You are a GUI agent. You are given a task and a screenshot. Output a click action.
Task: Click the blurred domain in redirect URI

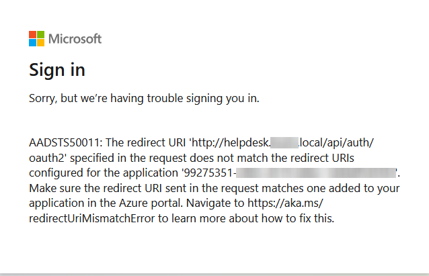pos(284,143)
